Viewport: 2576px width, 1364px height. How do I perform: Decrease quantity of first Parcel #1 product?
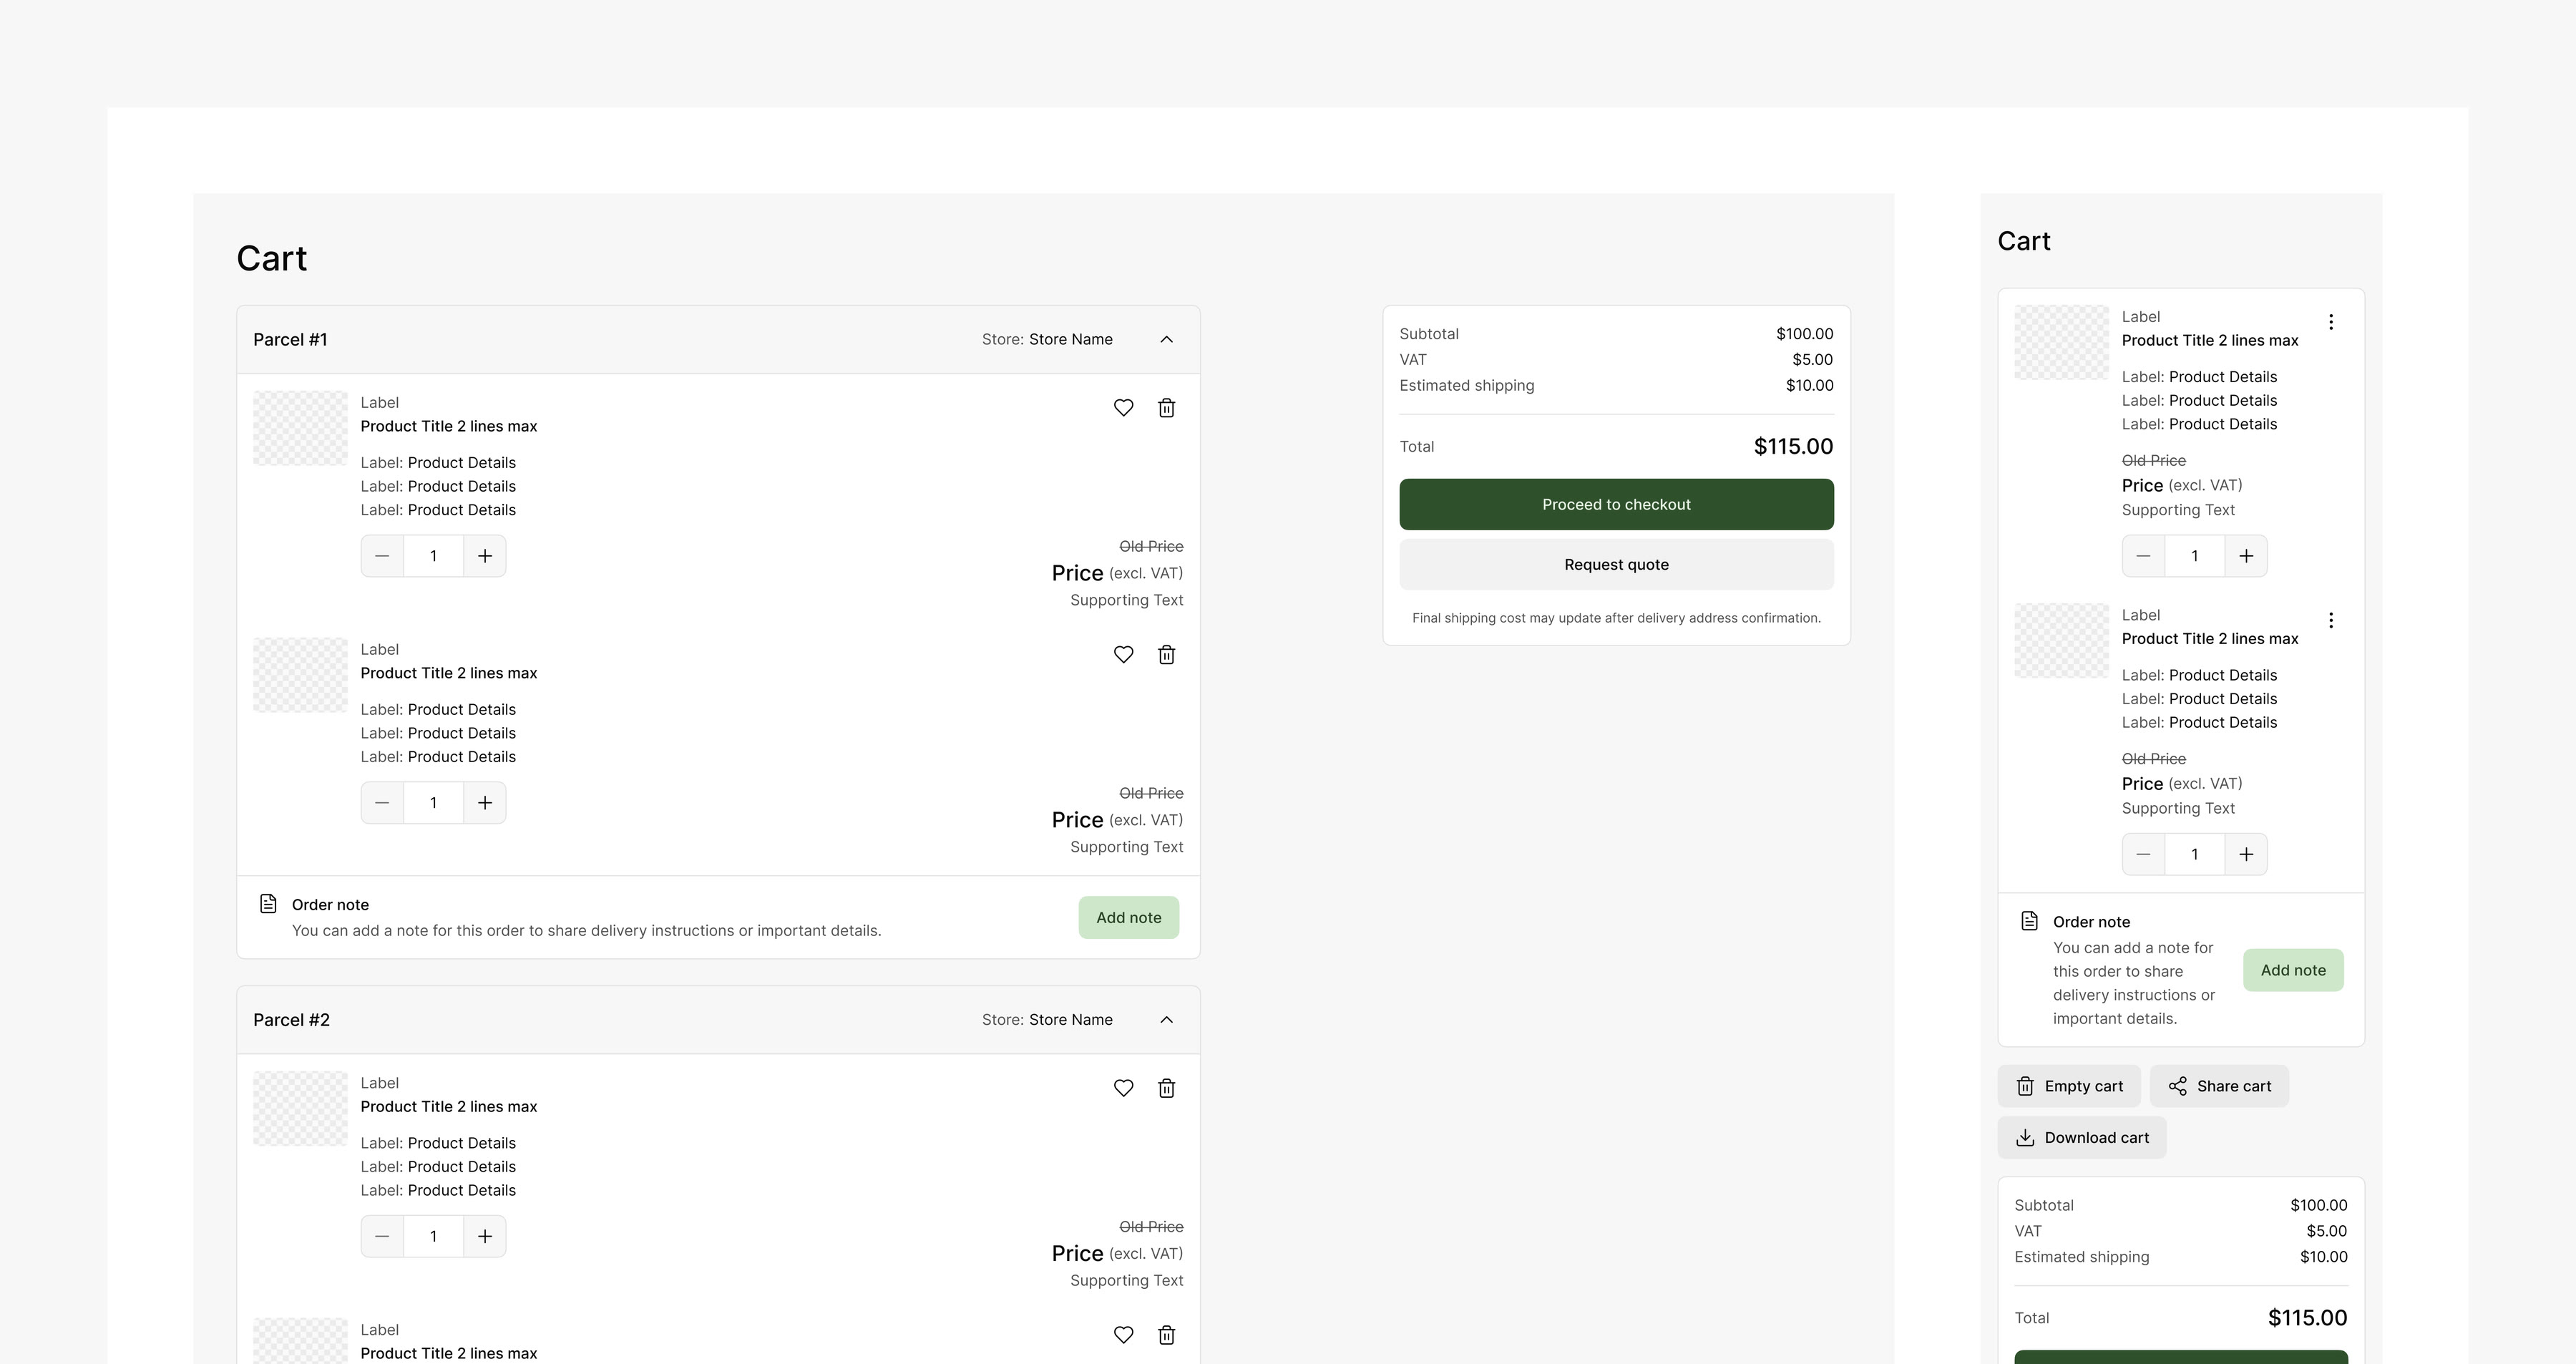(382, 556)
